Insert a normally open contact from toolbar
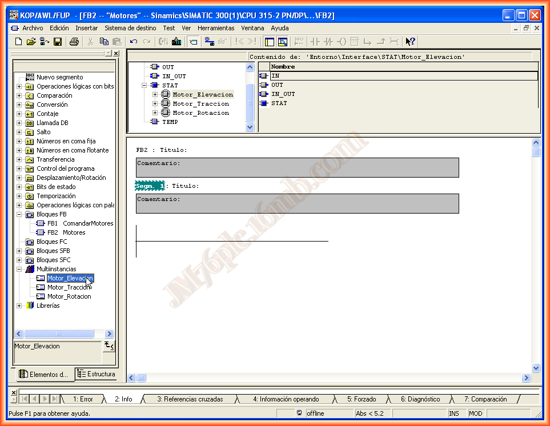Screen dimensions: 550x426 point(315,42)
